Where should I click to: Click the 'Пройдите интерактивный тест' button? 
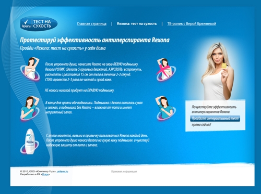click(x=215, y=119)
